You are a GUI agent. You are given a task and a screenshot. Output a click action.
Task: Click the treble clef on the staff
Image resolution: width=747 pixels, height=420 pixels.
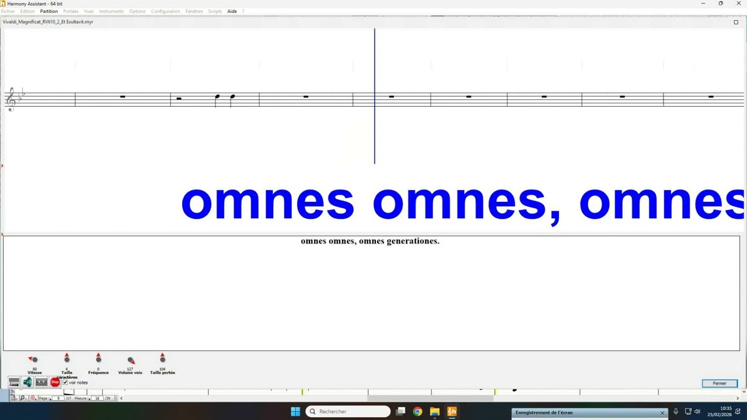tap(11, 99)
